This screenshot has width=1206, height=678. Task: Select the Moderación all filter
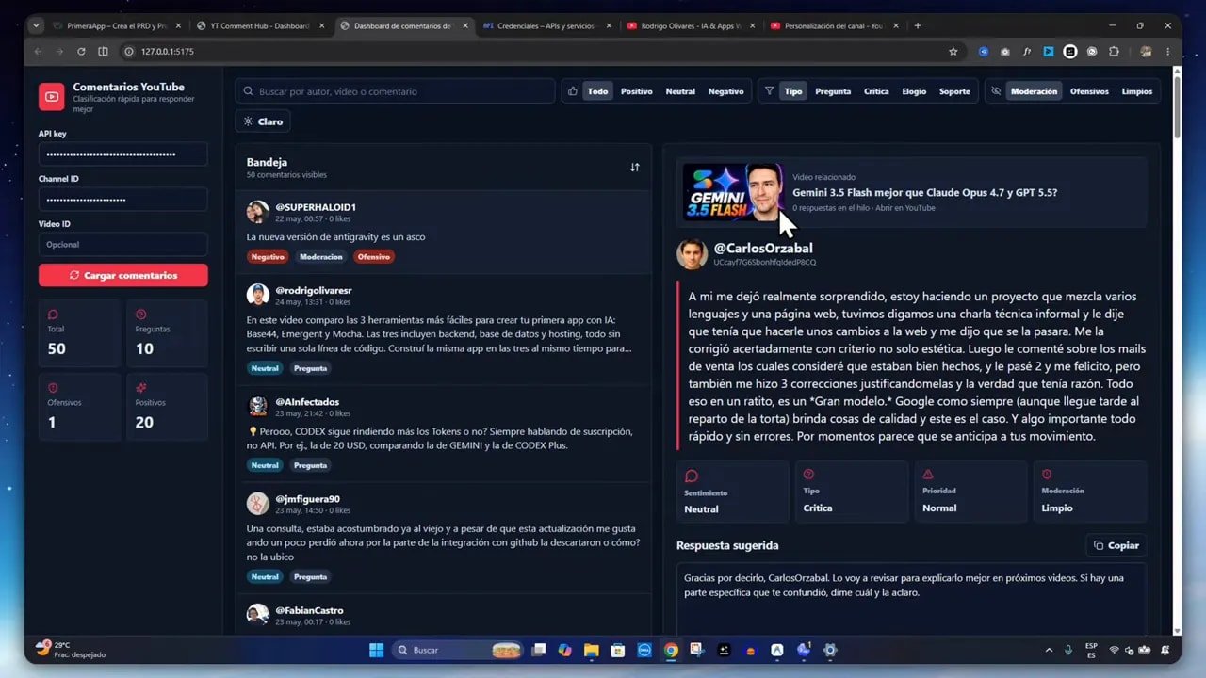point(1034,91)
